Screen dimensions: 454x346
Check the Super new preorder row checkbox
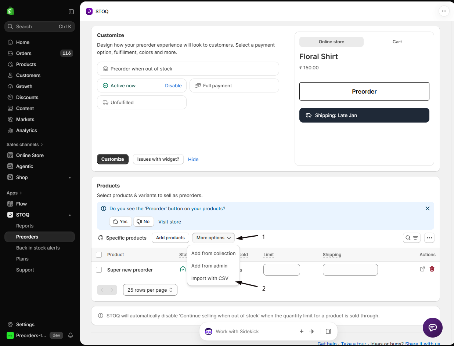click(99, 270)
